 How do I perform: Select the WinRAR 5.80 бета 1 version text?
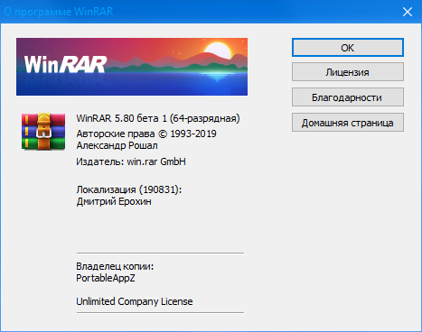point(158,118)
